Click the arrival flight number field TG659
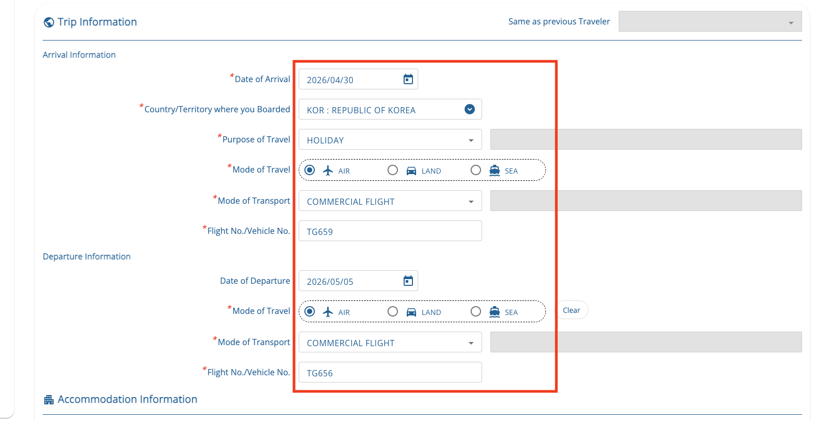 (390, 231)
